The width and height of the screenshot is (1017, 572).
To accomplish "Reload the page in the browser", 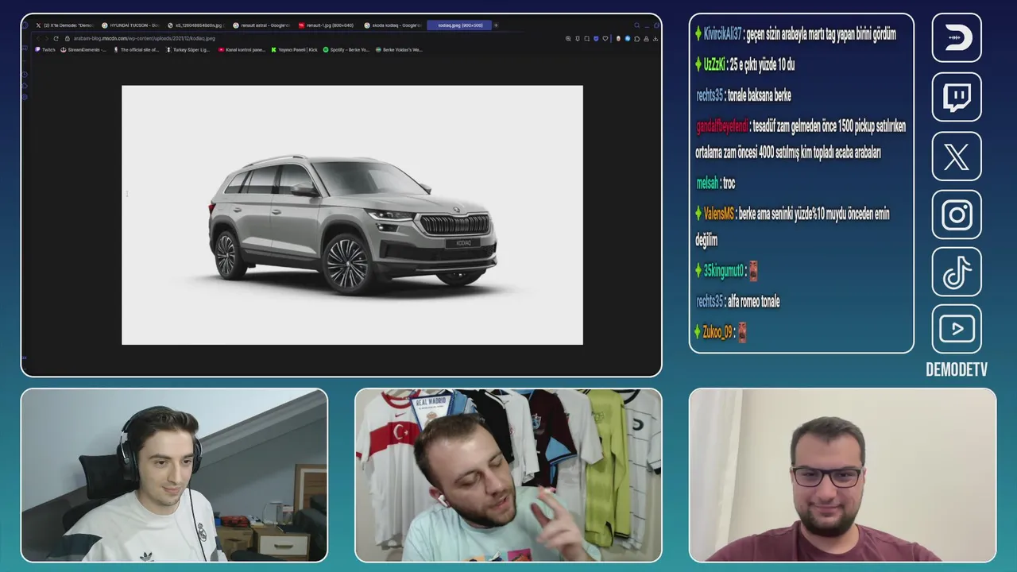I will pyautogui.click(x=56, y=38).
